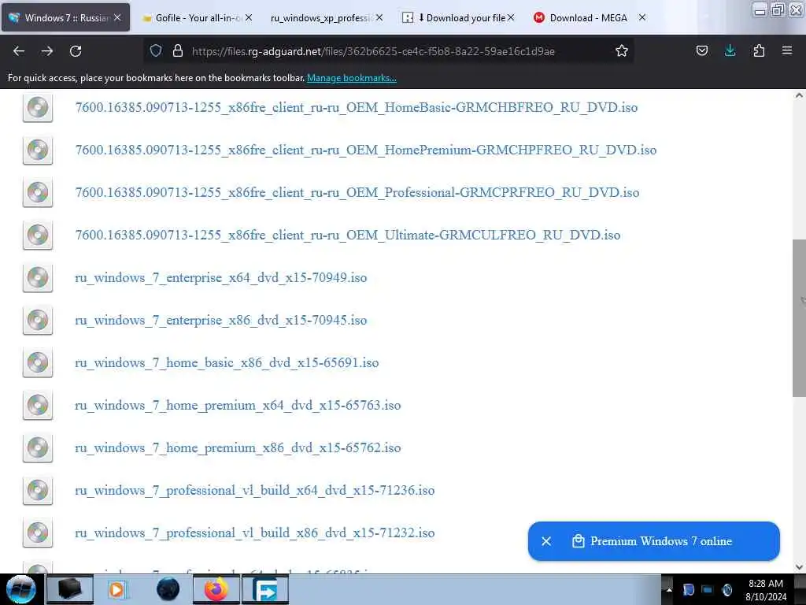Click the disc icon beside professional_vl_build_x64 iso

[38, 490]
